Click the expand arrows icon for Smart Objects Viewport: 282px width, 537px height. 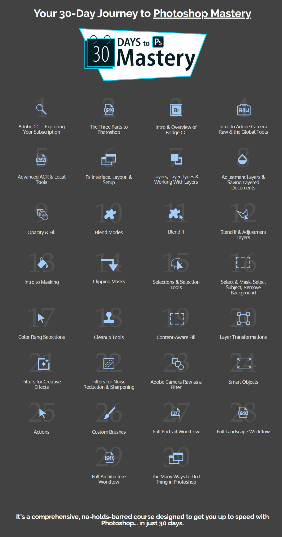[x=244, y=363]
